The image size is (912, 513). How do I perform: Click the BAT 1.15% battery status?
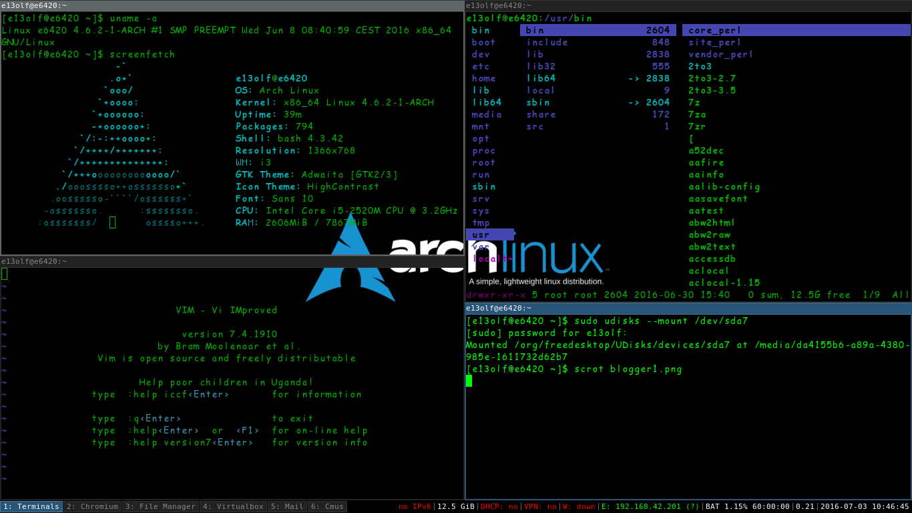click(x=747, y=506)
